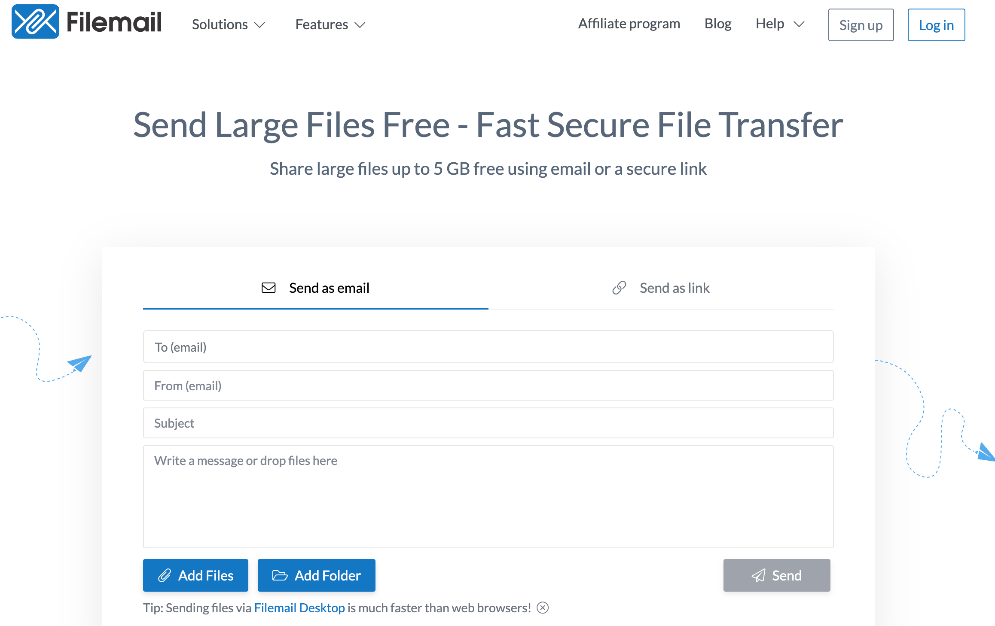The image size is (995, 626).
Task: Click the envelope icon on Send as email tab
Action: 268,288
